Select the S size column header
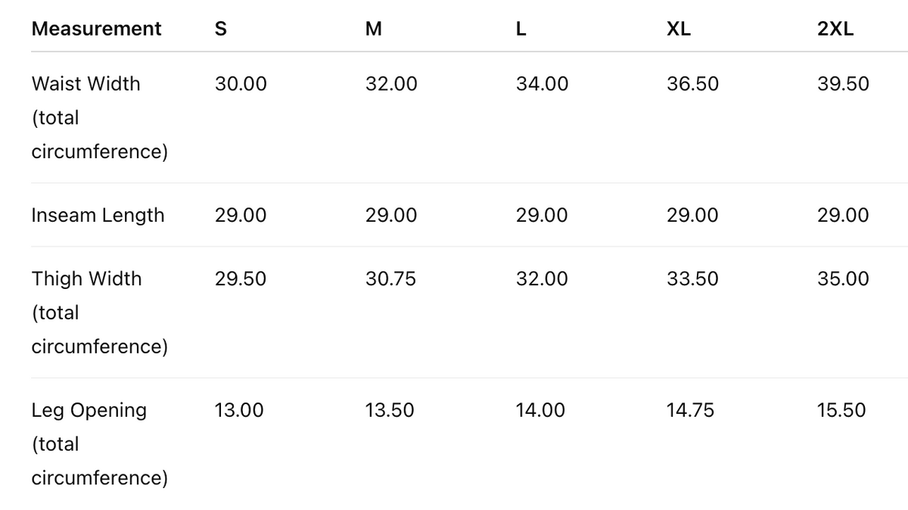This screenshot has height=510, width=908. 221,29
